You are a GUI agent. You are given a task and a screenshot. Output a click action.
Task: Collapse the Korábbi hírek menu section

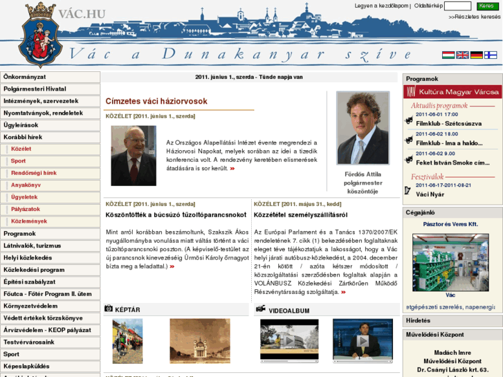(50, 138)
